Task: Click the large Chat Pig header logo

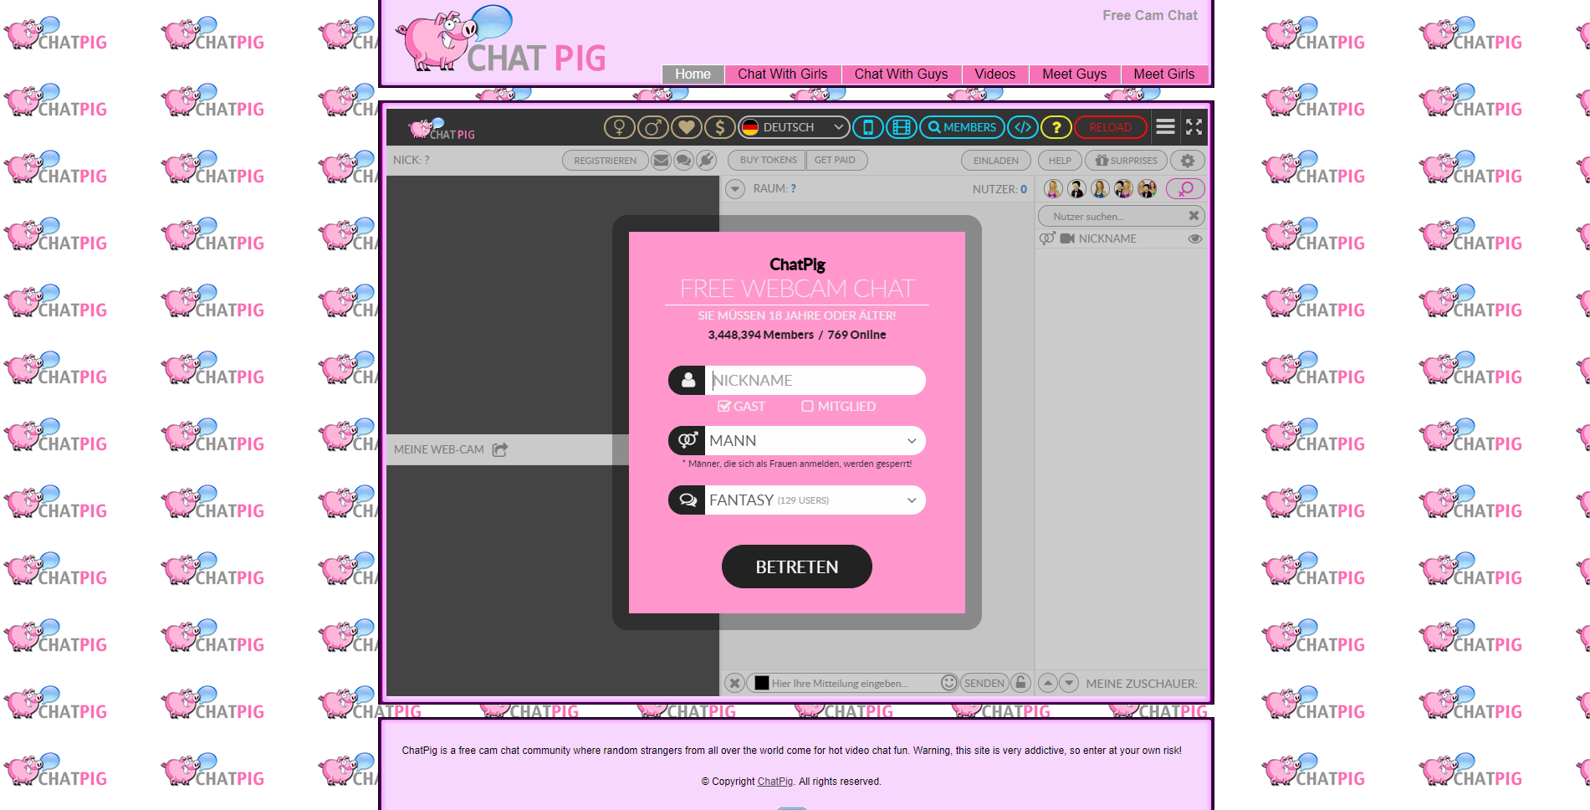Action: [502, 38]
